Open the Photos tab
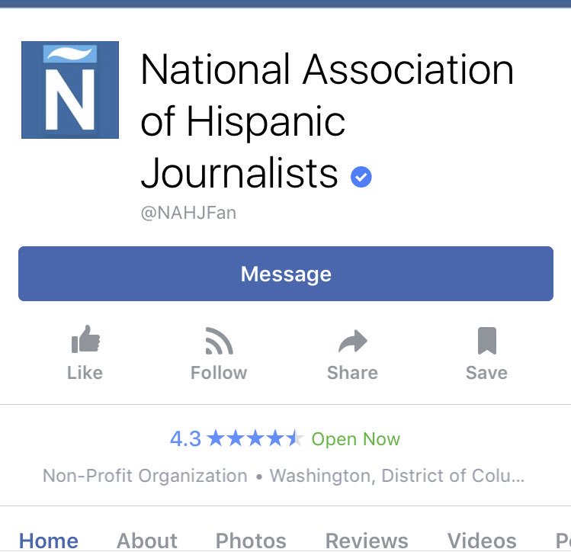This screenshot has width=571, height=552. pos(251,541)
